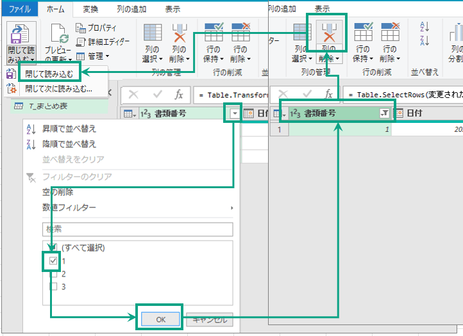Click date type icon of 日付 right window
Viewport: 463px width, 336px height.
(x=399, y=113)
